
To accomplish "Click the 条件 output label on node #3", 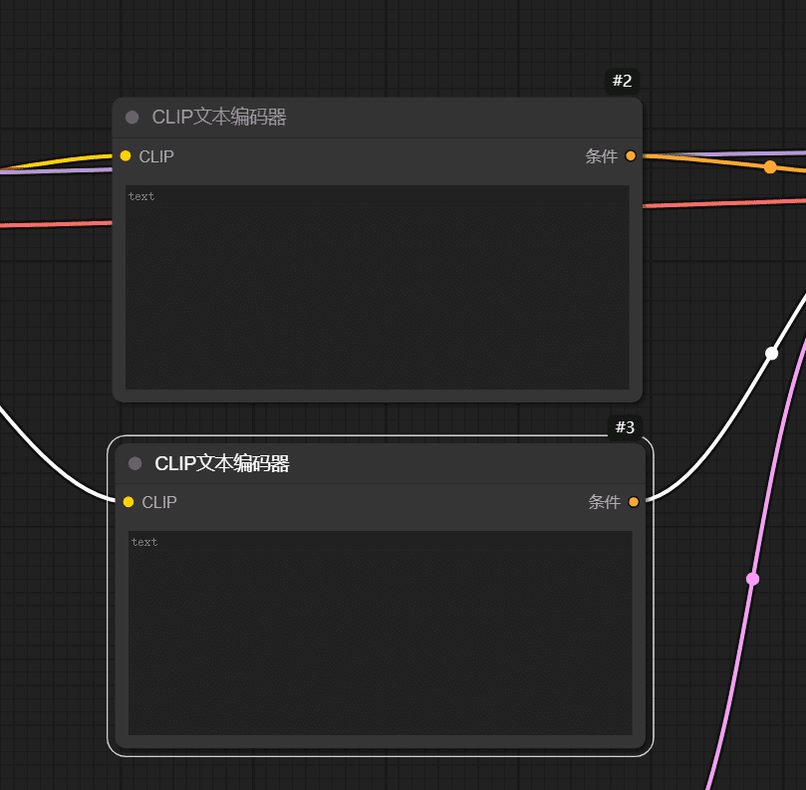I will [x=605, y=502].
